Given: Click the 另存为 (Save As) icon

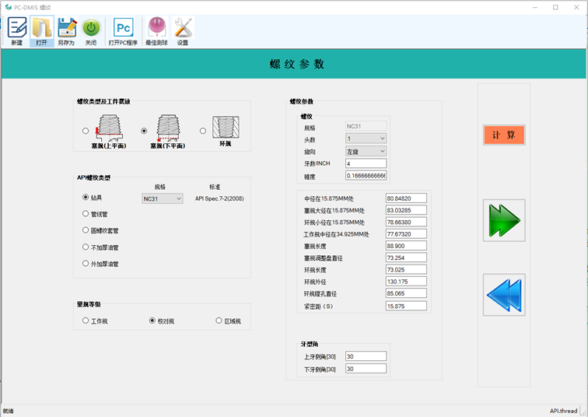Looking at the screenshot, I should [66, 31].
